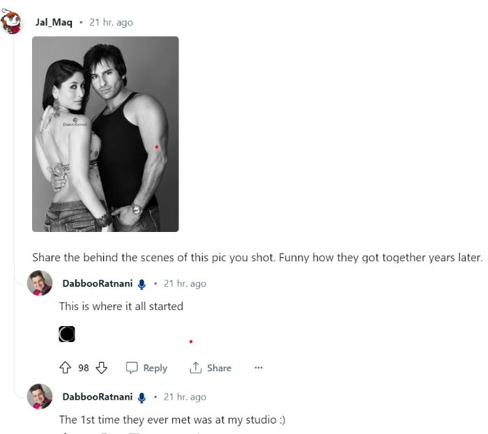The image size is (488, 434).
Task: Click the Reply speech bubble button
Action: click(x=146, y=368)
